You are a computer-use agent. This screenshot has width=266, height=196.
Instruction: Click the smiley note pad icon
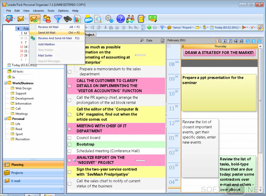[x=141, y=19]
